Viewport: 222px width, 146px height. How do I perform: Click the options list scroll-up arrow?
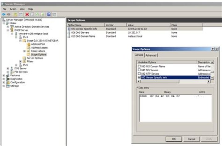212,62
